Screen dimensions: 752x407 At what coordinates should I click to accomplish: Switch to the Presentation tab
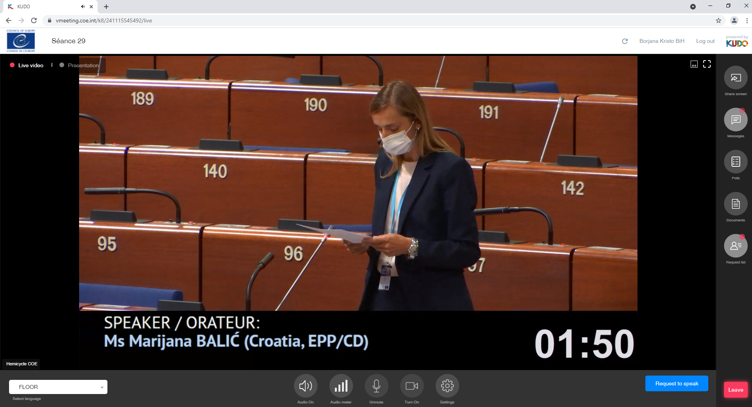(x=83, y=65)
